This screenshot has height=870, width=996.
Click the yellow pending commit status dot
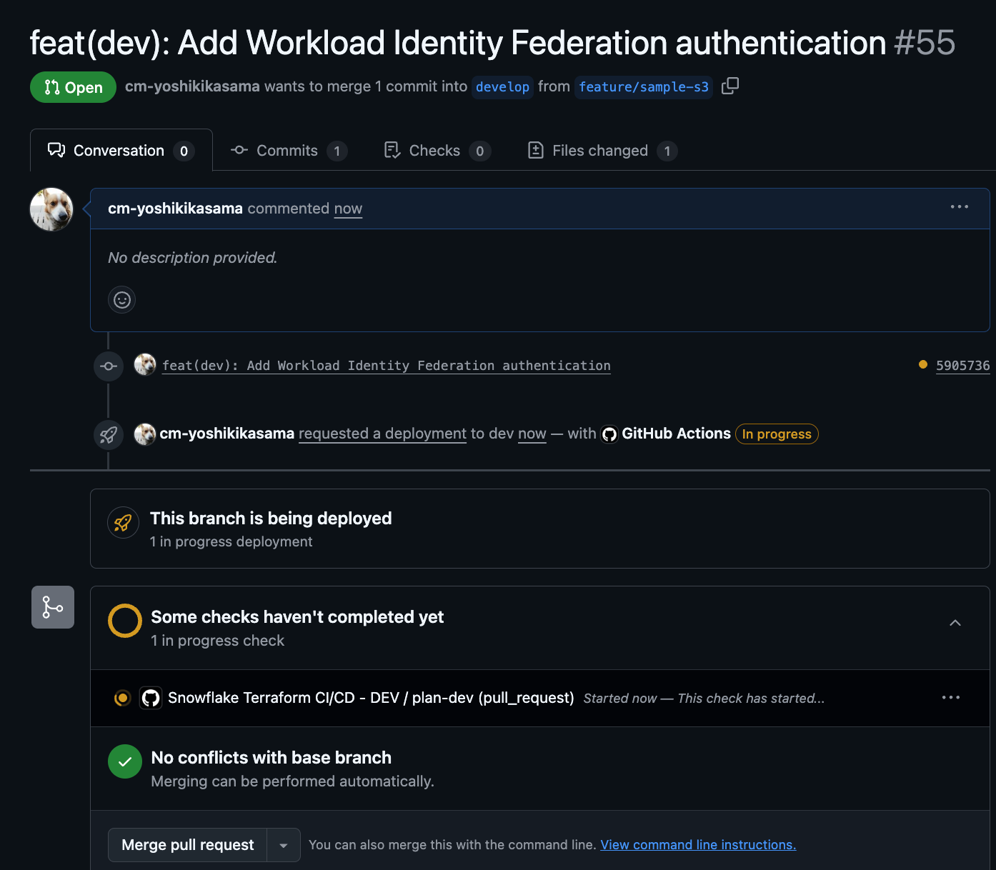pos(922,365)
